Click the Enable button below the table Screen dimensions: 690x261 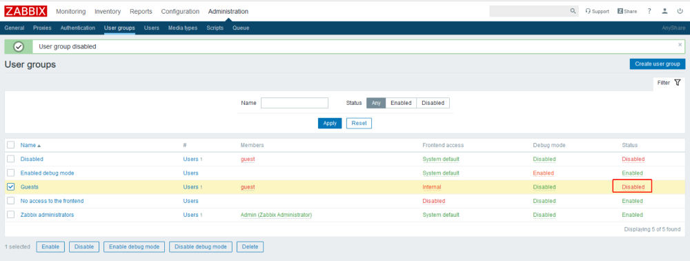(50, 247)
